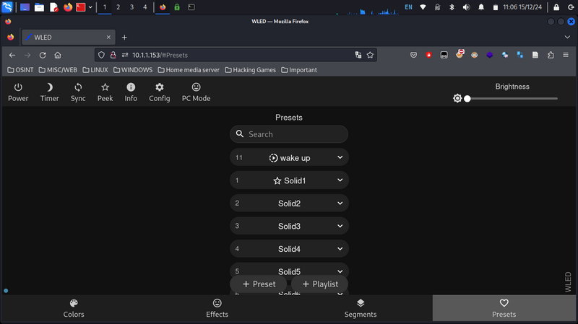Screen dimensions: 578x324
Task: Expand the Solid5 preset options
Action: coord(340,272)
